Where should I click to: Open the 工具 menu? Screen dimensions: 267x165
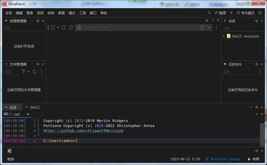(82, 13)
